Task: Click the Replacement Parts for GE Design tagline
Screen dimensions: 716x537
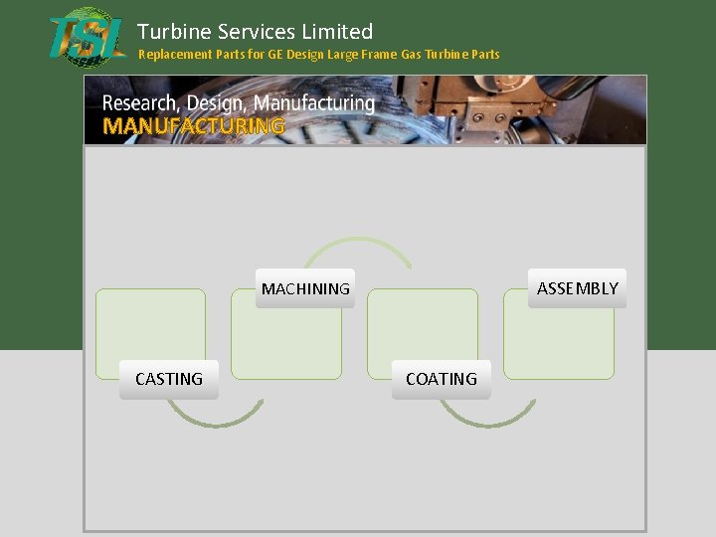Action: [x=319, y=55]
